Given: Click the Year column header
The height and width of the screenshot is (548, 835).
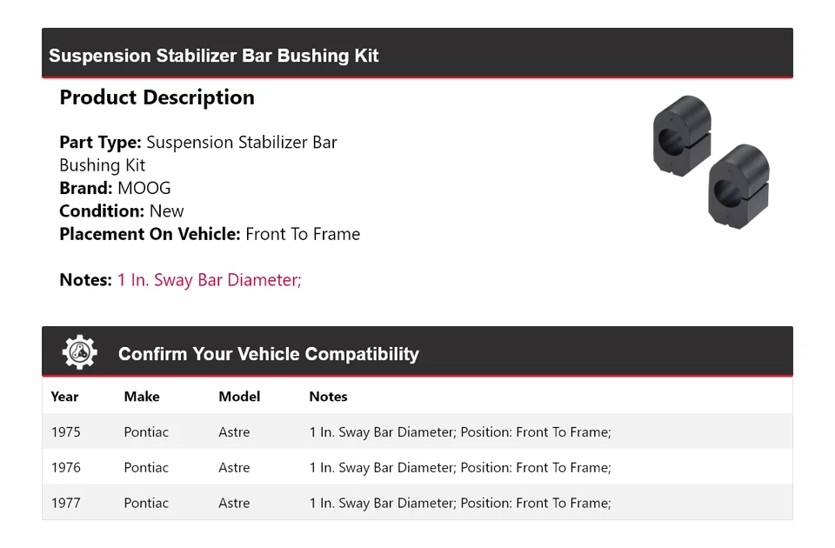Looking at the screenshot, I should point(64,397).
